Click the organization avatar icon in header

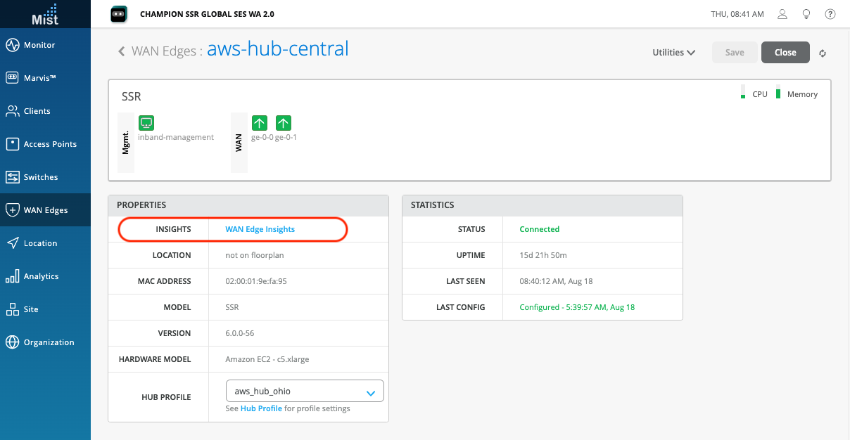pyautogui.click(x=119, y=14)
